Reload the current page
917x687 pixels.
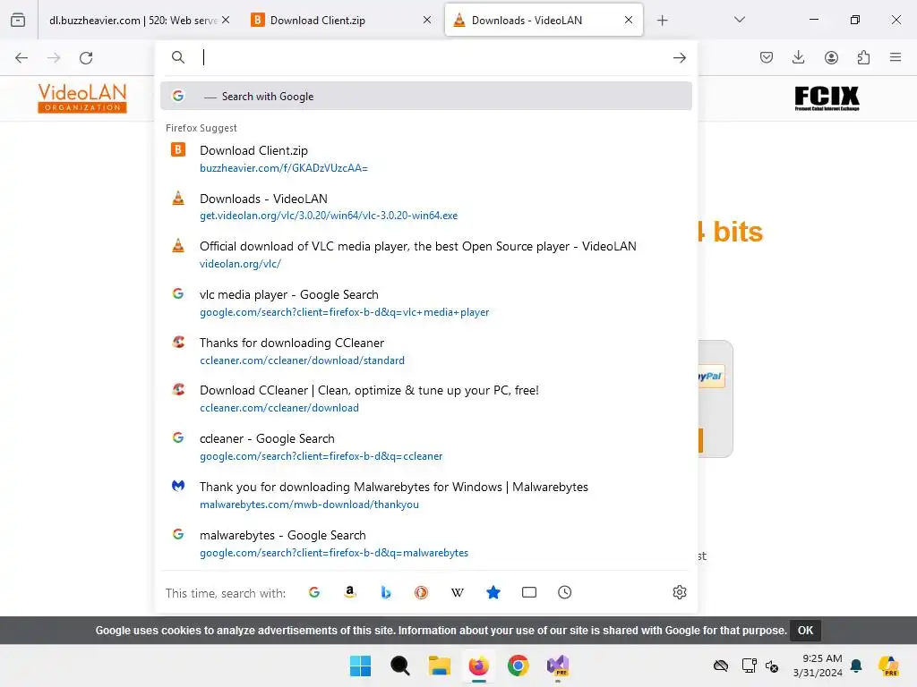[86, 58]
